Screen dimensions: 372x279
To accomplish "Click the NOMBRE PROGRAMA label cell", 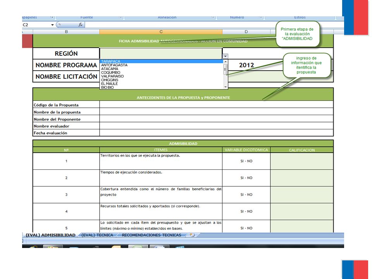I will [66, 65].
